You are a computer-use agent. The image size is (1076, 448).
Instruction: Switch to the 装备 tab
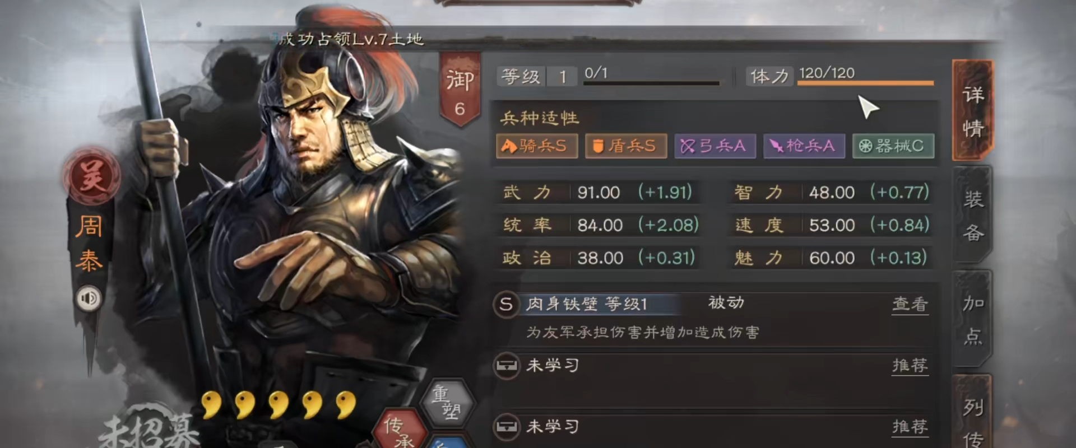click(x=973, y=215)
